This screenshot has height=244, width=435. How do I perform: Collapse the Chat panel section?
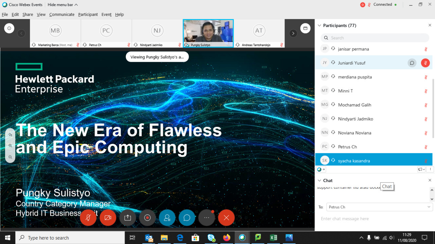(x=319, y=181)
